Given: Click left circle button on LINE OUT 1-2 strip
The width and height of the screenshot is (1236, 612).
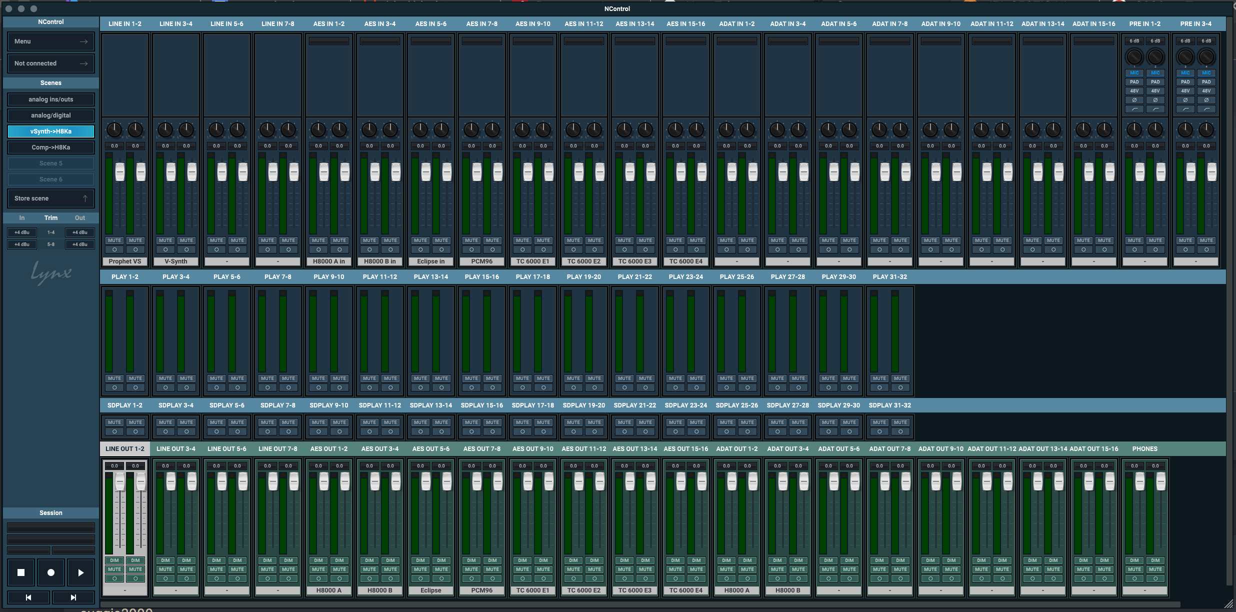Looking at the screenshot, I should click(x=114, y=578).
